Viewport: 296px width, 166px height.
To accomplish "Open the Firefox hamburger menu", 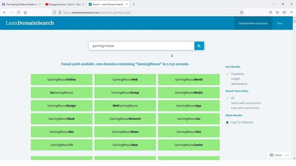I will tap(291, 12).
